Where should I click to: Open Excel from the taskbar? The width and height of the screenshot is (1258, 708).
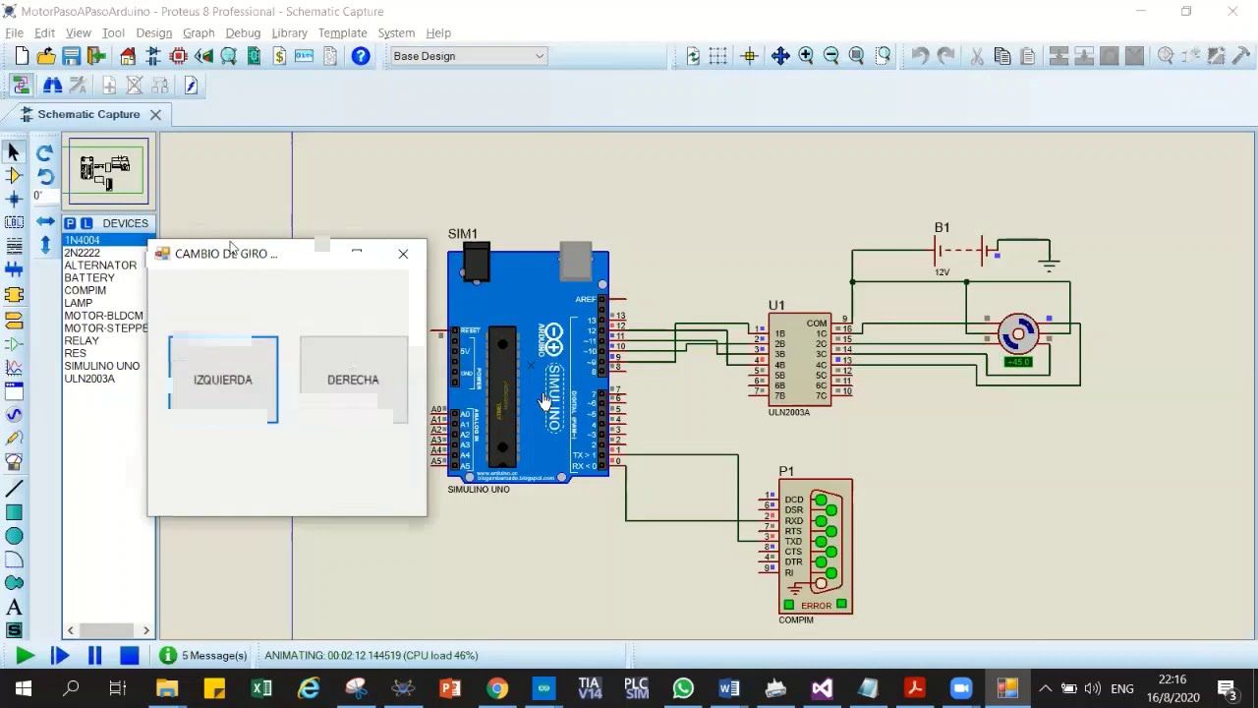coord(261,688)
